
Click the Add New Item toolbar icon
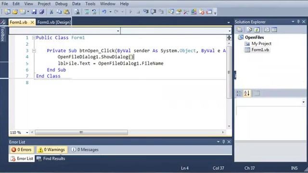23,12
